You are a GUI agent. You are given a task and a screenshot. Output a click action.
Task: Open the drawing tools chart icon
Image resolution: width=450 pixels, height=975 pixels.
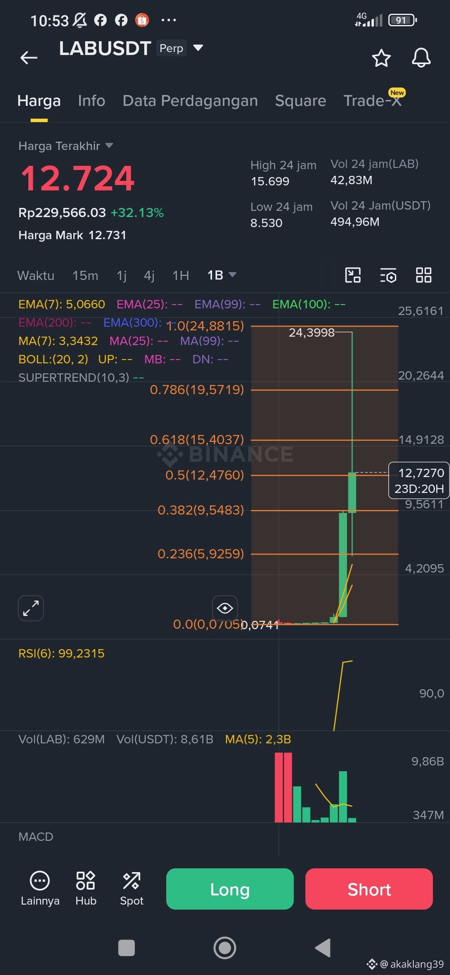(353, 275)
